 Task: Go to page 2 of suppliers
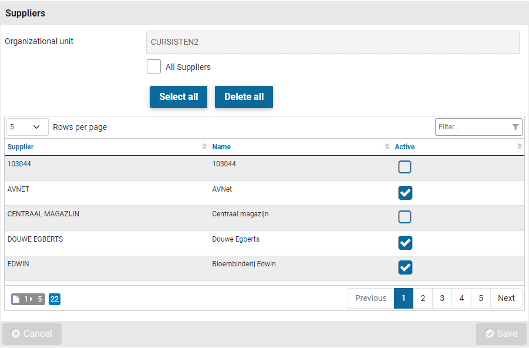click(x=423, y=298)
